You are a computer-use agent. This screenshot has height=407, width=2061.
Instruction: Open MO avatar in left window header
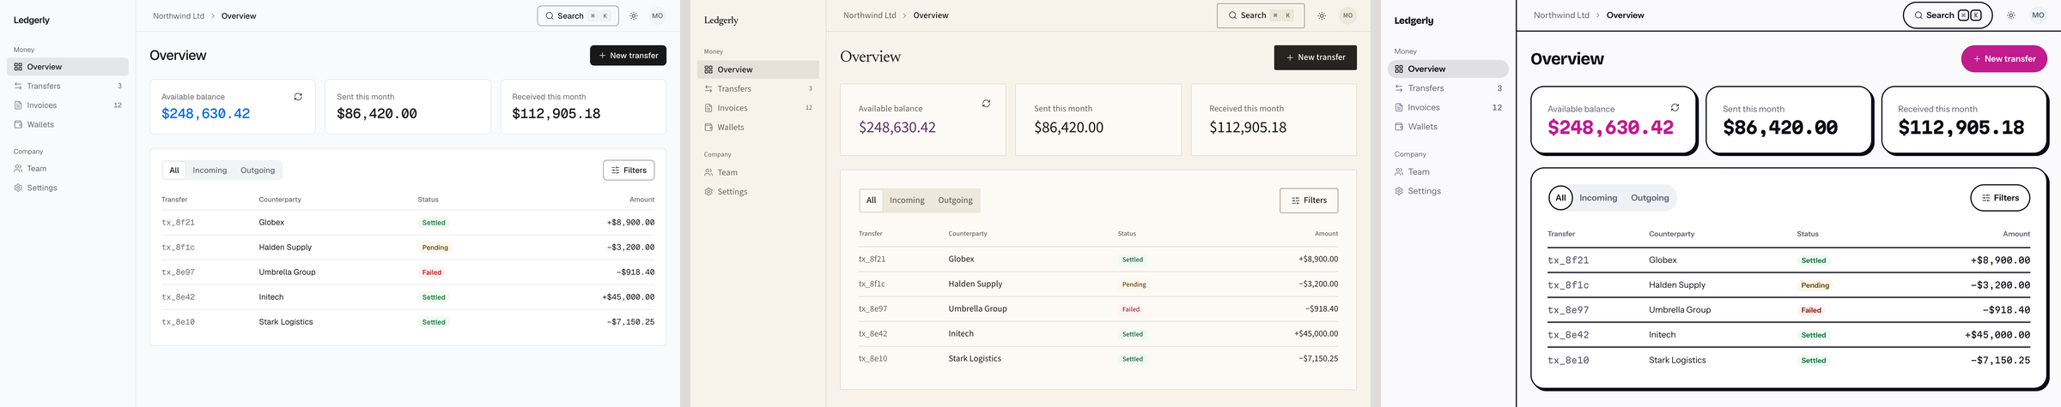click(x=657, y=16)
